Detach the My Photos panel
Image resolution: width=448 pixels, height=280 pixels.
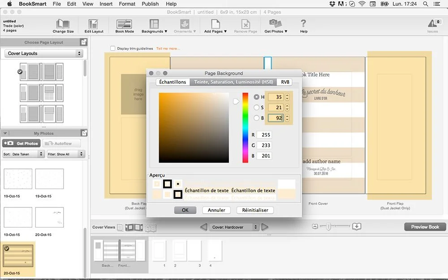tap(84, 133)
